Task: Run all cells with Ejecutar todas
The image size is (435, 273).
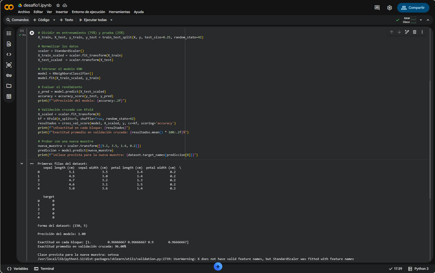Action: tap(93, 20)
